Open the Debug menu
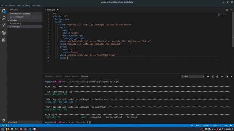Viewport: 234px width, 131px height. [x=28, y=6]
